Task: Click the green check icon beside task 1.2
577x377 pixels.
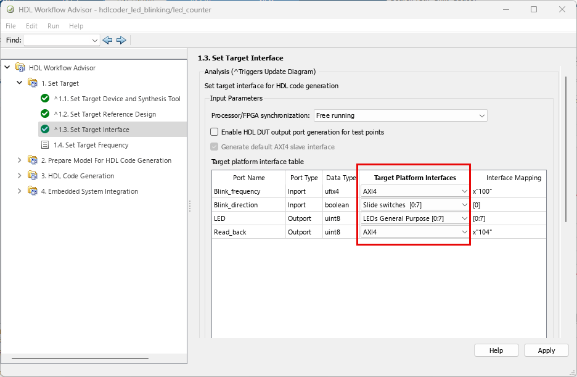Action: click(45, 114)
